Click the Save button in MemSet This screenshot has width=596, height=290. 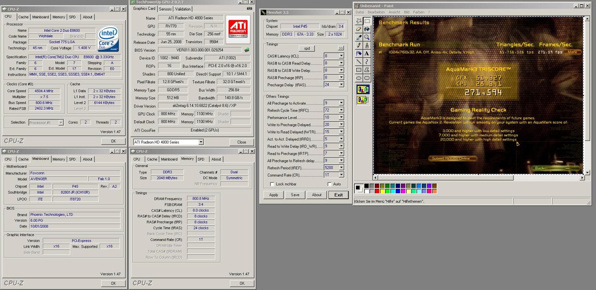click(295, 195)
